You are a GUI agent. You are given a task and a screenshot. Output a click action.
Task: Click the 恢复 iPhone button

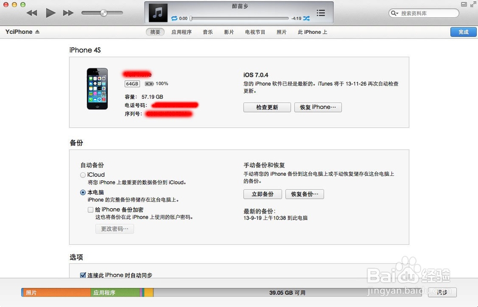click(318, 107)
